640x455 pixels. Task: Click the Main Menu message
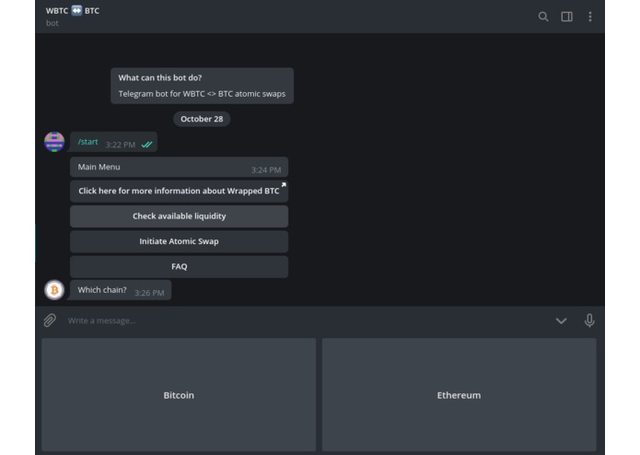click(179, 168)
